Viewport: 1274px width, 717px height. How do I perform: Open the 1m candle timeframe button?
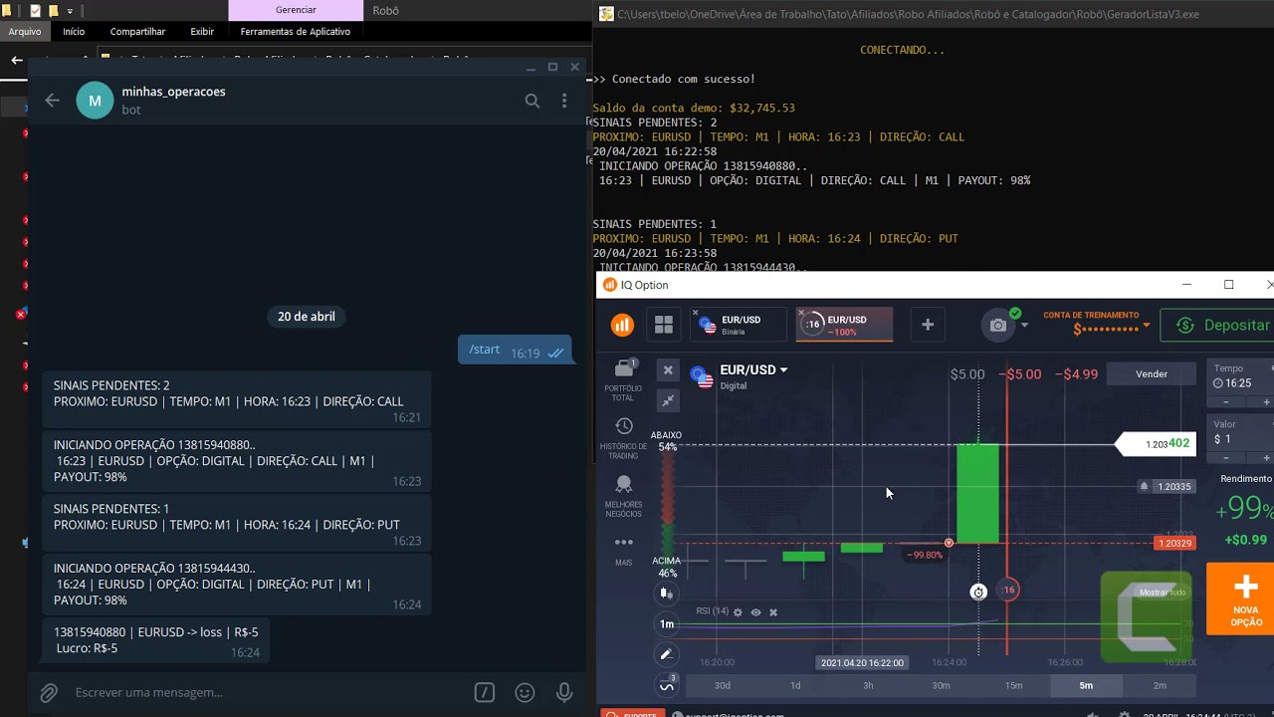[667, 624]
